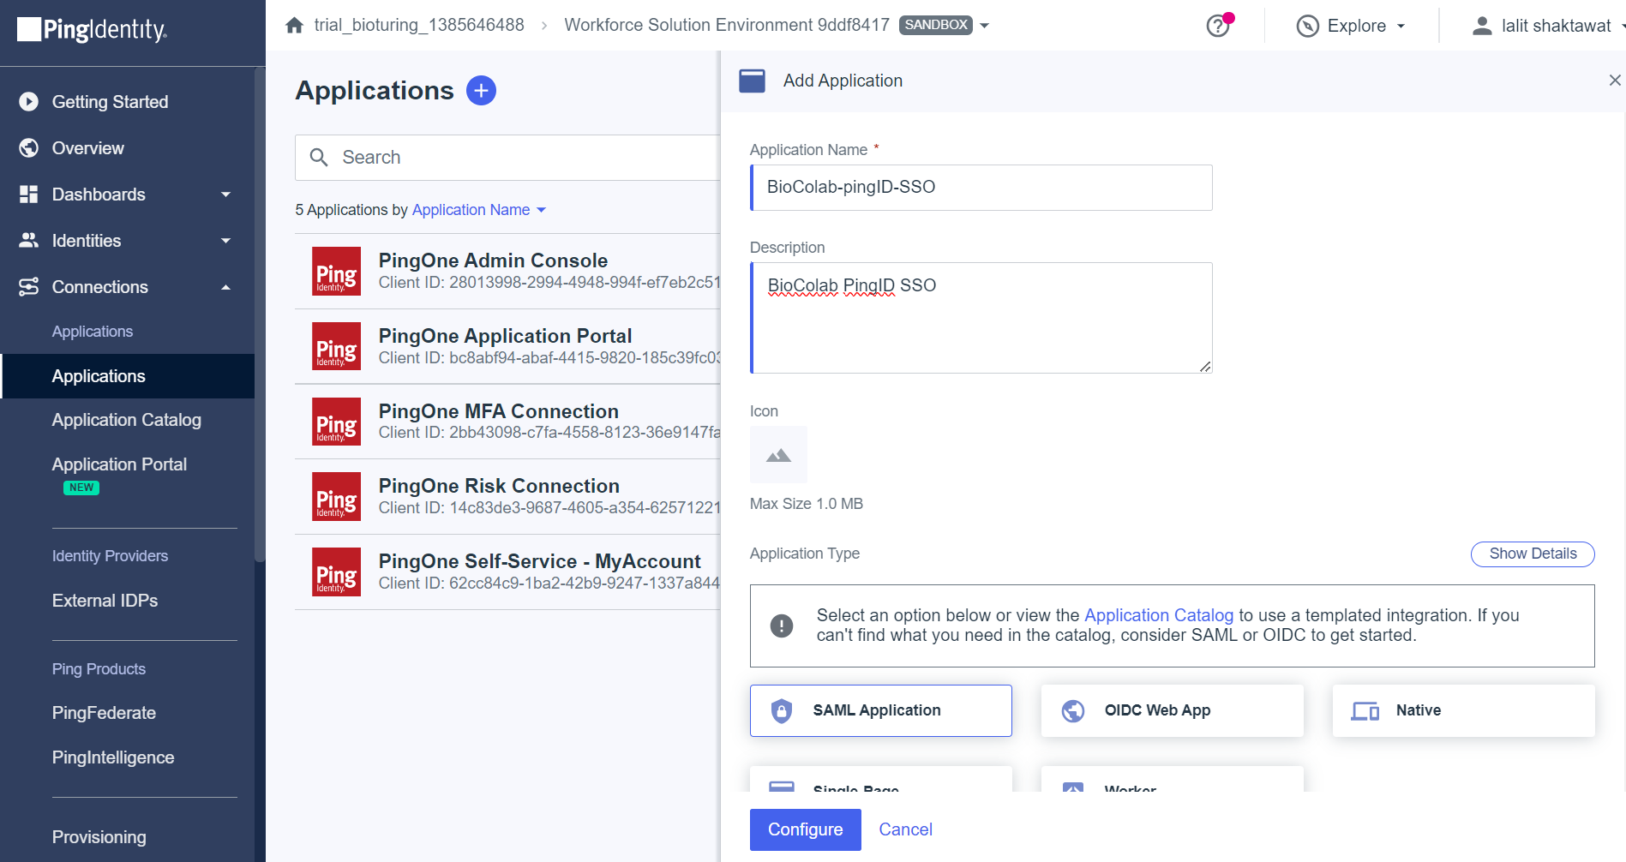The width and height of the screenshot is (1626, 862).
Task: Open Application Catalog in sidebar
Action: [x=127, y=420]
